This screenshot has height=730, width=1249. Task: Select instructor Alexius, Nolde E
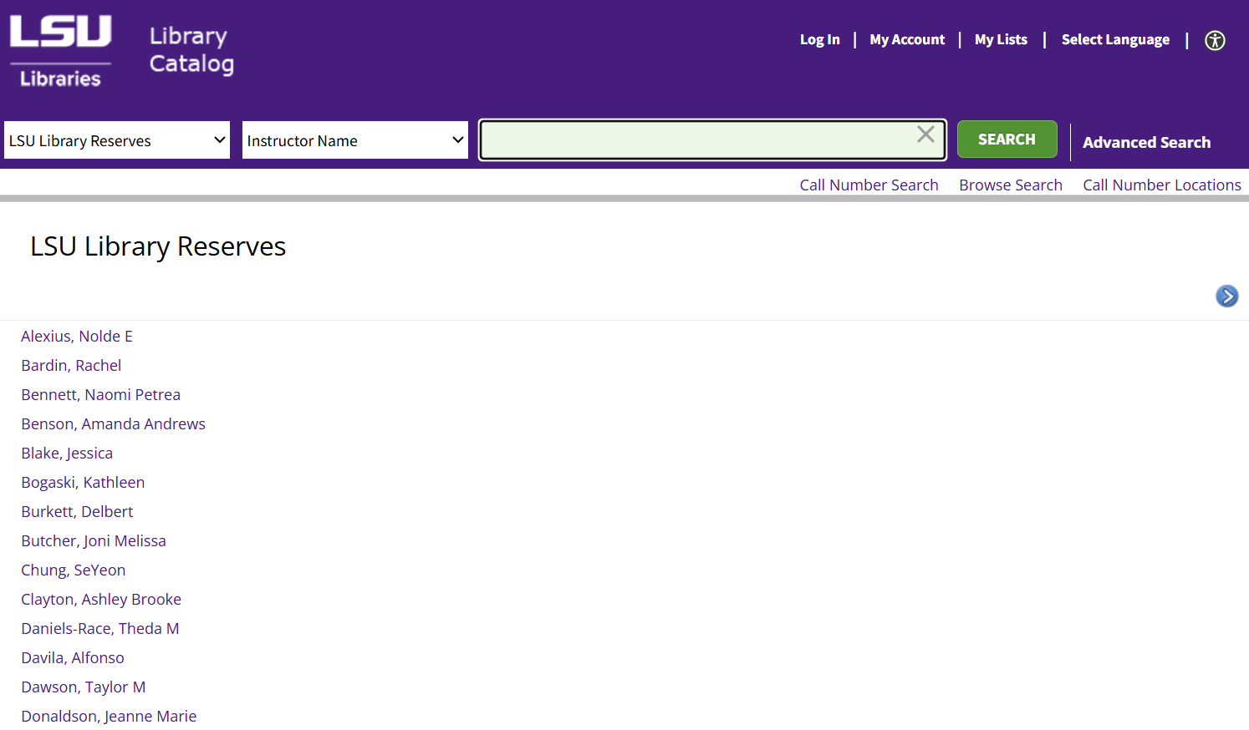(76, 336)
